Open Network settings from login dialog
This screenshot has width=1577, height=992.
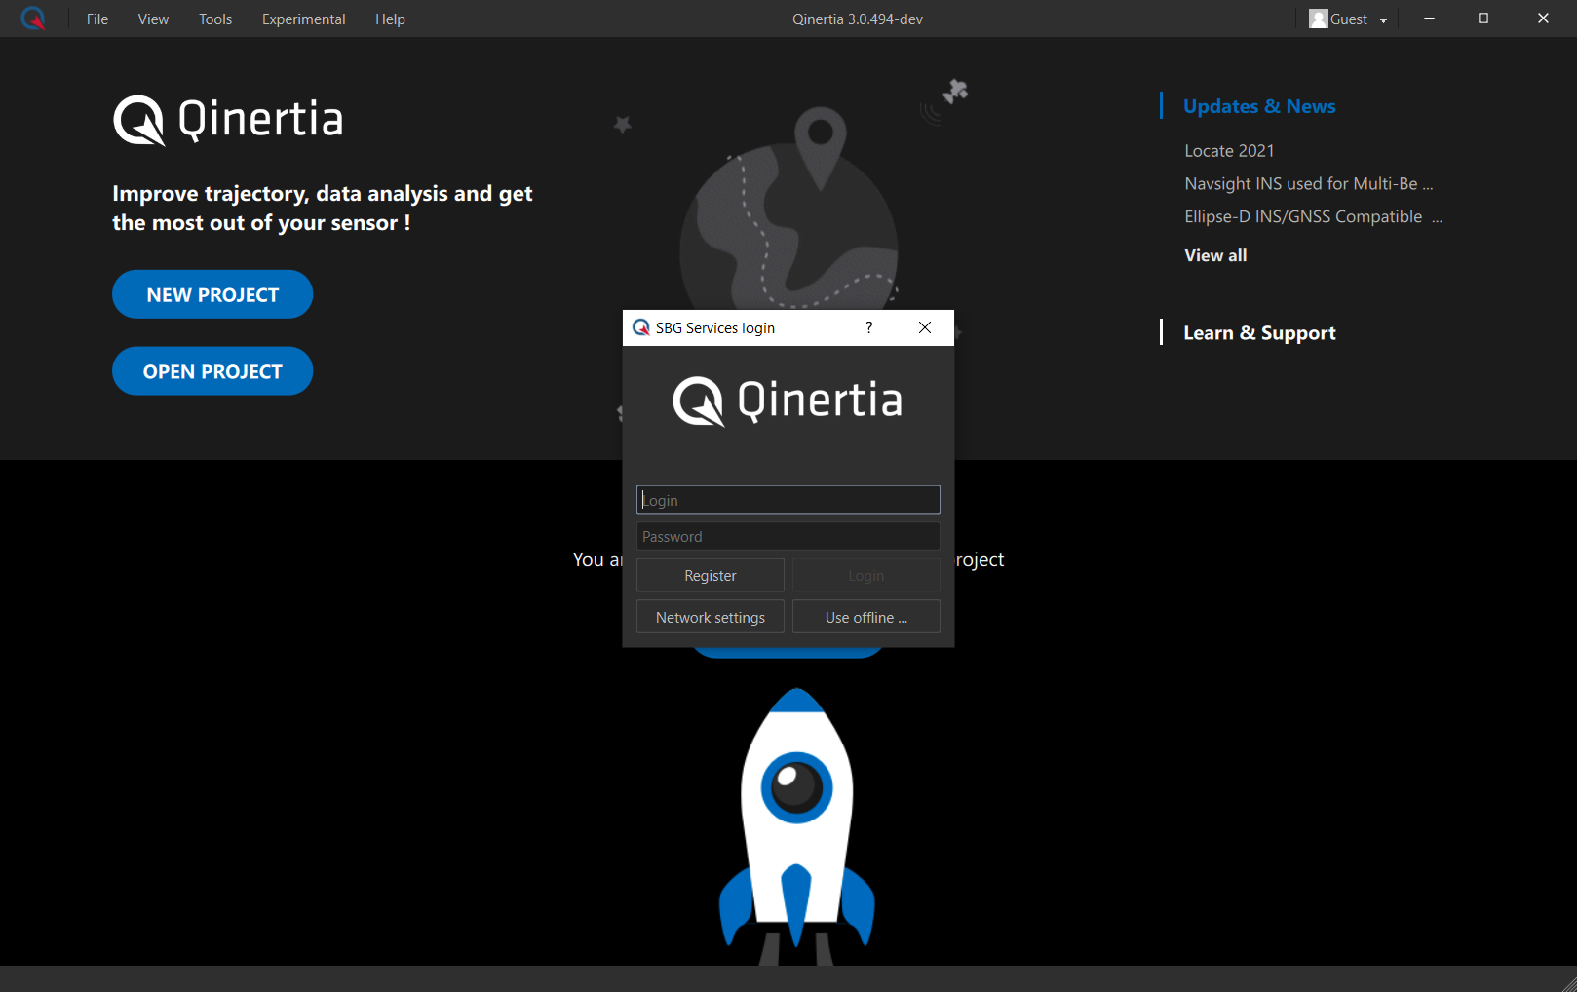pos(711,617)
